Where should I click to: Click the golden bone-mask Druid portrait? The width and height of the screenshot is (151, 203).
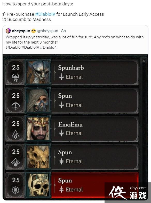coord(38,157)
